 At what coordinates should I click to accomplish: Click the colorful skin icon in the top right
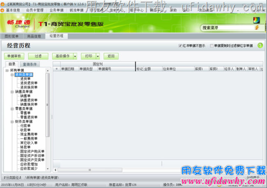(256, 20)
